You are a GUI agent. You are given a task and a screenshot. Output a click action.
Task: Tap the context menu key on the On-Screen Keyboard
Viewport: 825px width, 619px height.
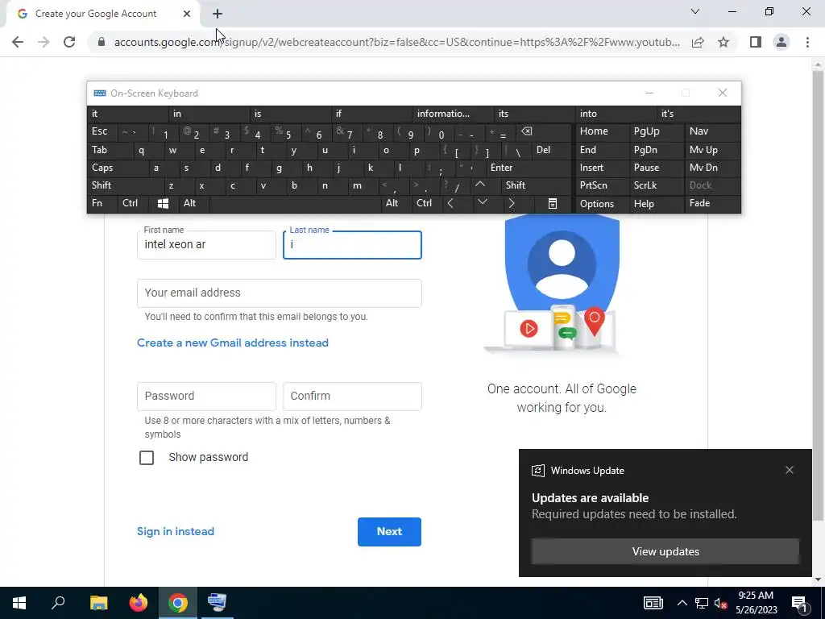553,204
